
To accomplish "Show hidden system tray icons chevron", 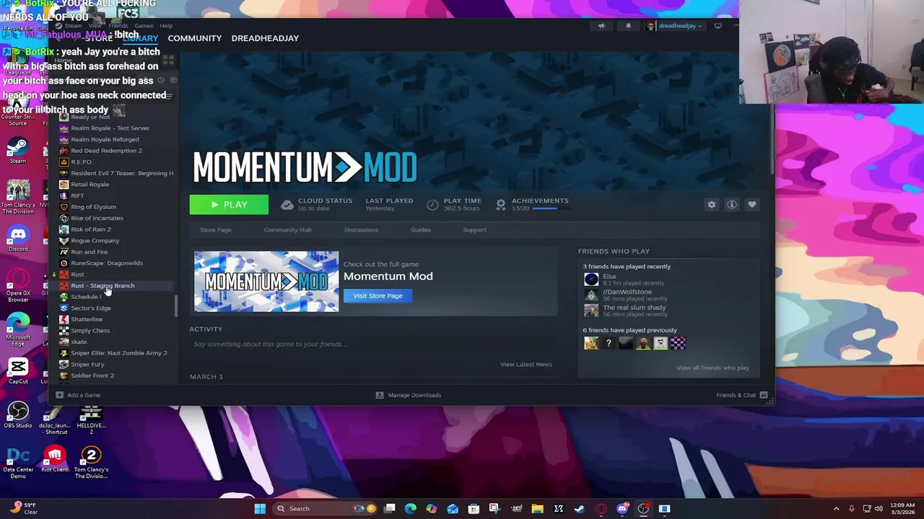I will click(836, 509).
